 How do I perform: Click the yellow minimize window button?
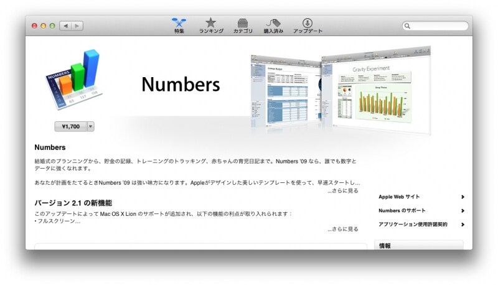(44, 26)
